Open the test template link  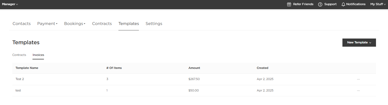[18, 91]
